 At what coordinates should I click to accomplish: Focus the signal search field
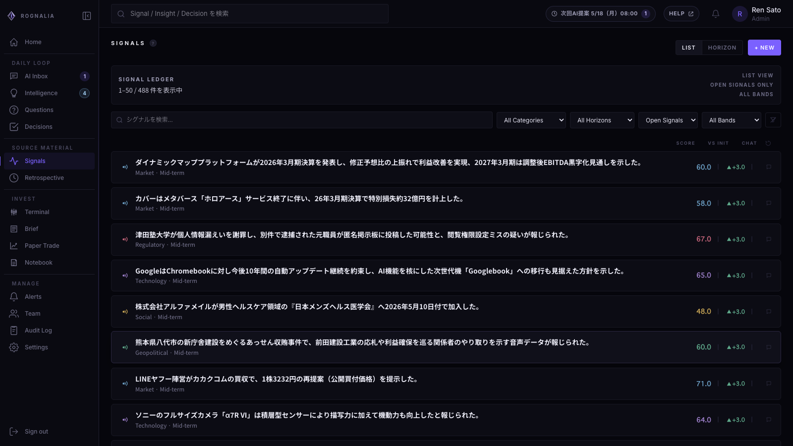pos(302,120)
